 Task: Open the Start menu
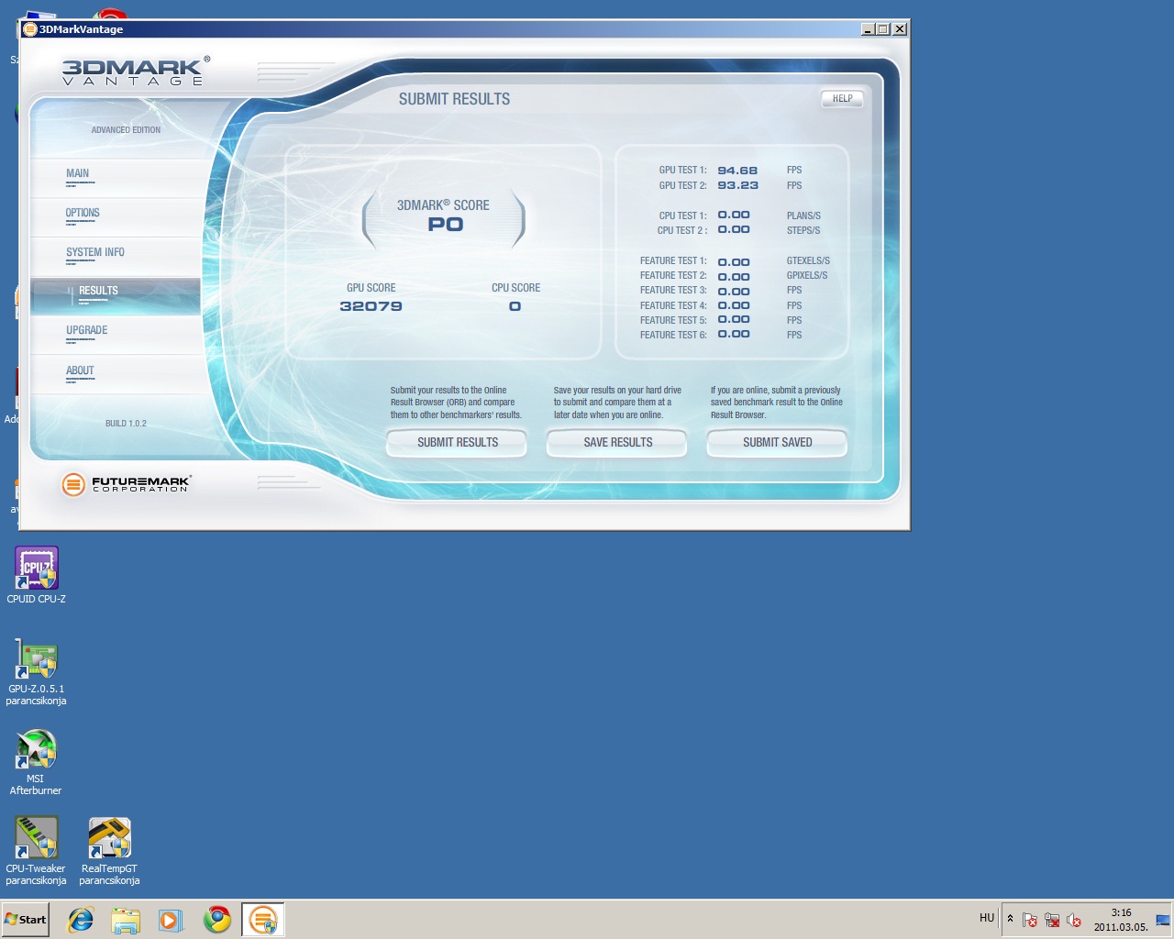pyautogui.click(x=25, y=920)
